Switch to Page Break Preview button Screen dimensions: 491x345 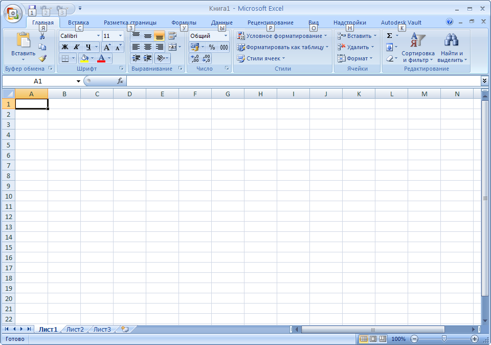383,339
